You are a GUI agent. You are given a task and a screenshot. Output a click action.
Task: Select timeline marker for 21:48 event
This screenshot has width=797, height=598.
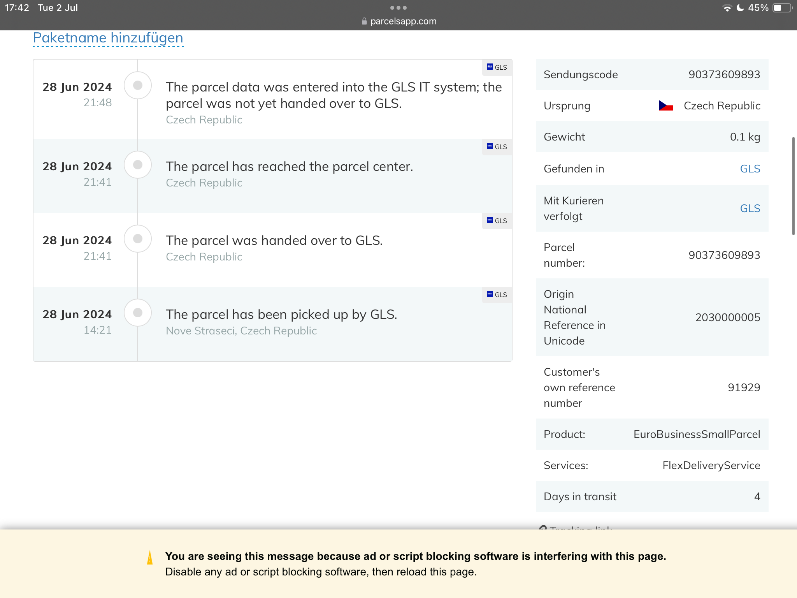(x=138, y=85)
